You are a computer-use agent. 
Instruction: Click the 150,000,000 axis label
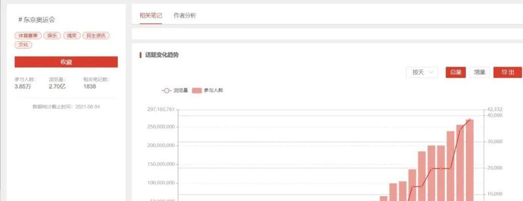click(x=161, y=164)
